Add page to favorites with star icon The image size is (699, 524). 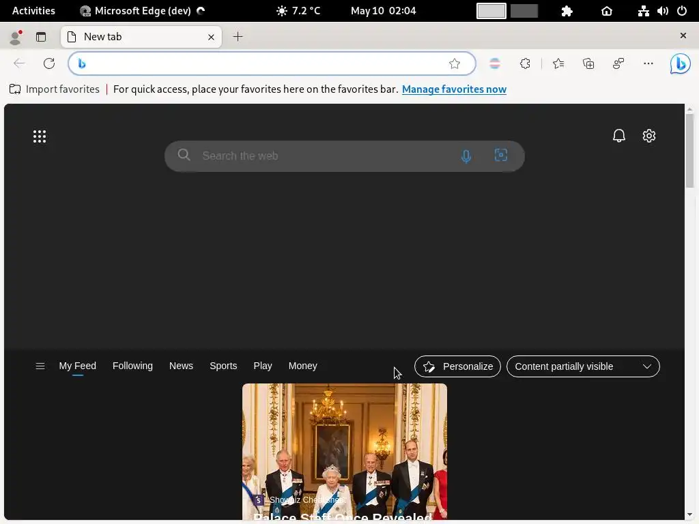[x=455, y=63]
